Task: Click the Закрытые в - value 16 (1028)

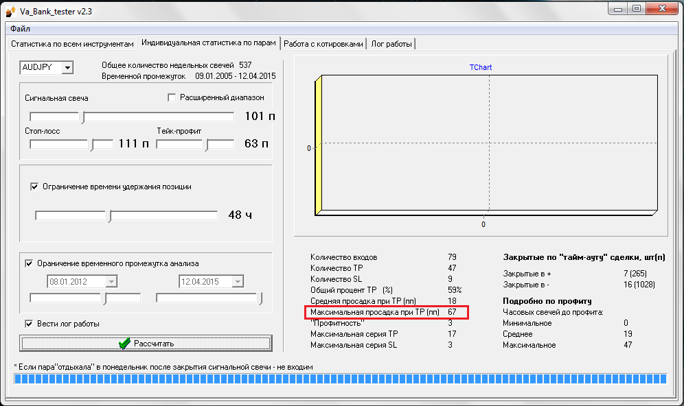Action: click(639, 285)
